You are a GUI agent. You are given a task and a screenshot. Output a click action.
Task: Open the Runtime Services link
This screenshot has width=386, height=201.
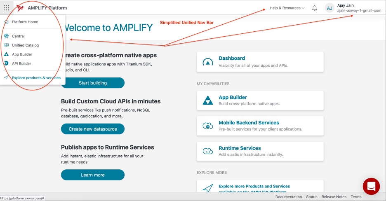(x=240, y=148)
